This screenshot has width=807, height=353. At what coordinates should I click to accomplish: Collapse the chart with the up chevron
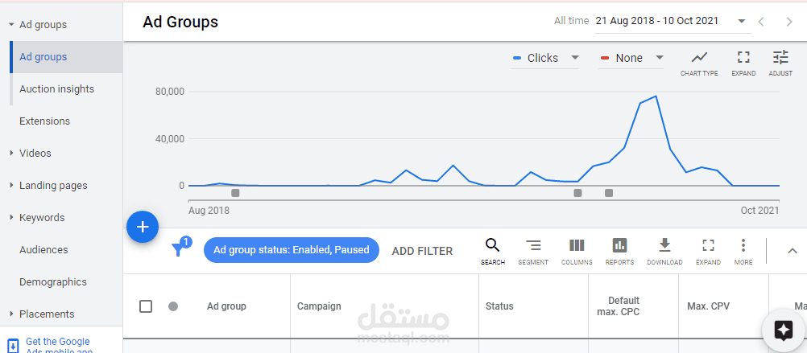pyautogui.click(x=793, y=251)
